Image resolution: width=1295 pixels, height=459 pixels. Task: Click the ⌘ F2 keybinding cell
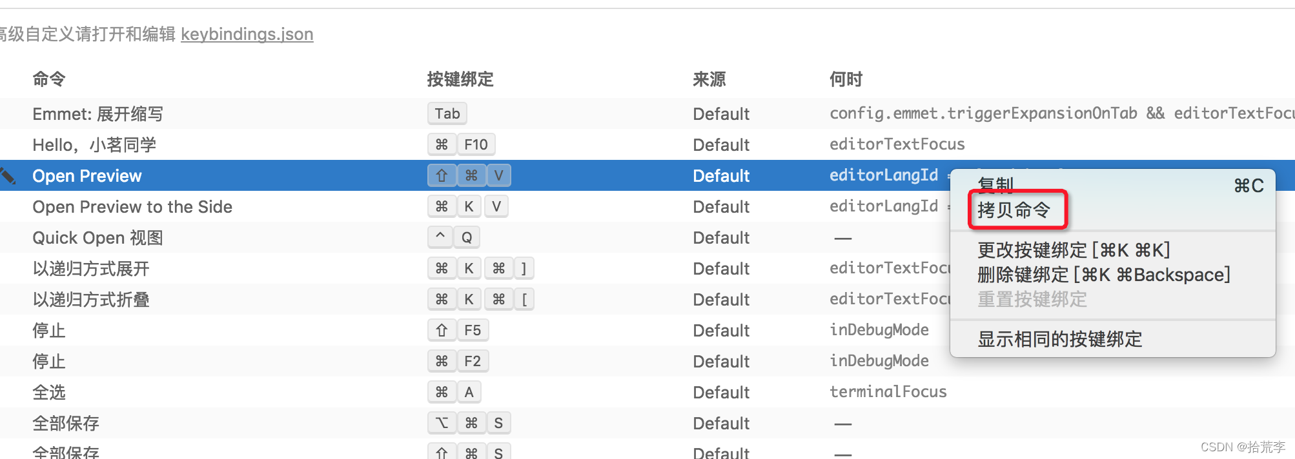click(458, 361)
